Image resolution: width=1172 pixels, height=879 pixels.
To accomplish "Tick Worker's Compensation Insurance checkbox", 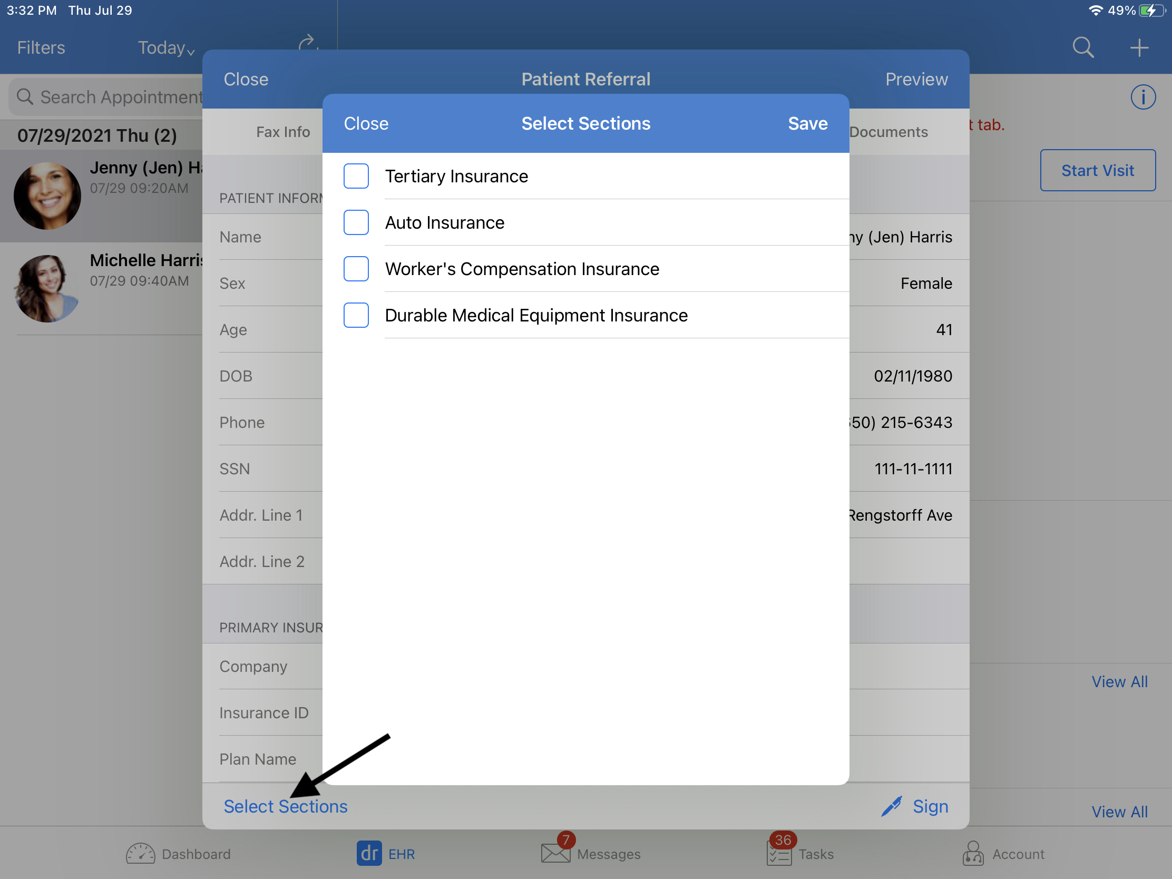I will [x=356, y=269].
